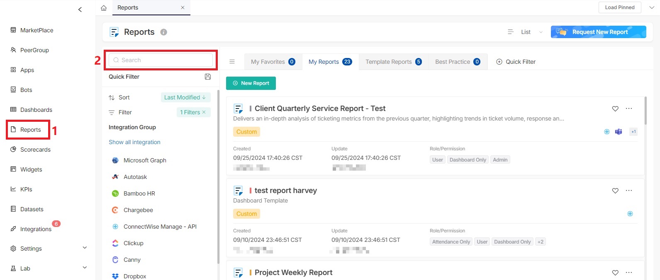Click the home icon in tab bar

pyautogui.click(x=104, y=8)
